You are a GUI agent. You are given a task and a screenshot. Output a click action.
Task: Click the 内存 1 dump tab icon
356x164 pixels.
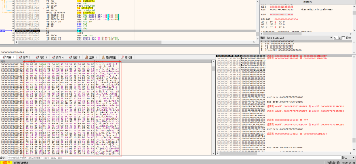coord(3,57)
